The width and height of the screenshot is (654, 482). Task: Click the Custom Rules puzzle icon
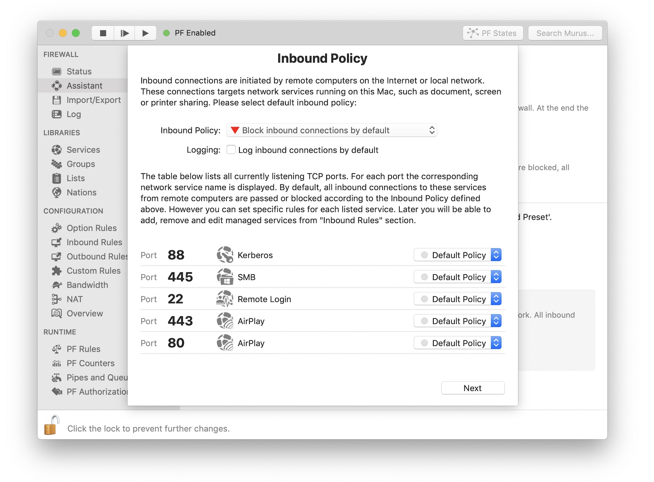[57, 271]
